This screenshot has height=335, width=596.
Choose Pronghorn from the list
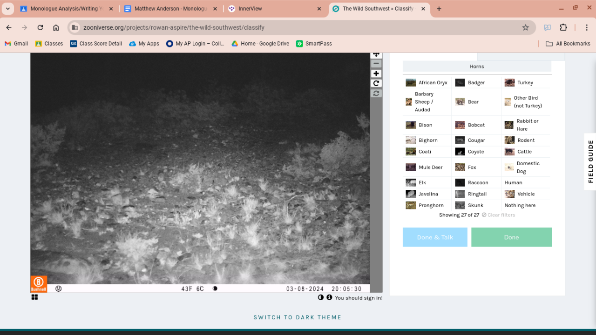coord(427,206)
